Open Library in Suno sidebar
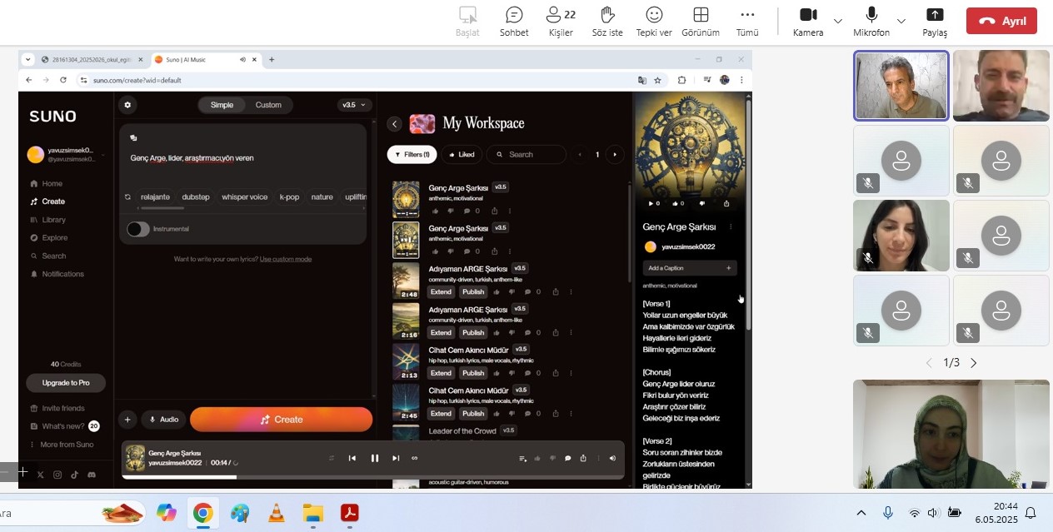The width and height of the screenshot is (1053, 532). (x=53, y=220)
